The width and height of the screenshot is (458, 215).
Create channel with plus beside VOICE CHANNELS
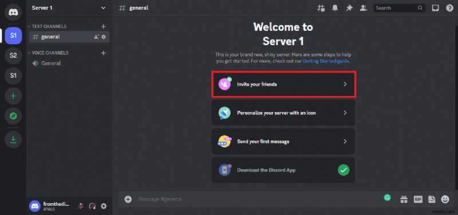click(x=103, y=53)
